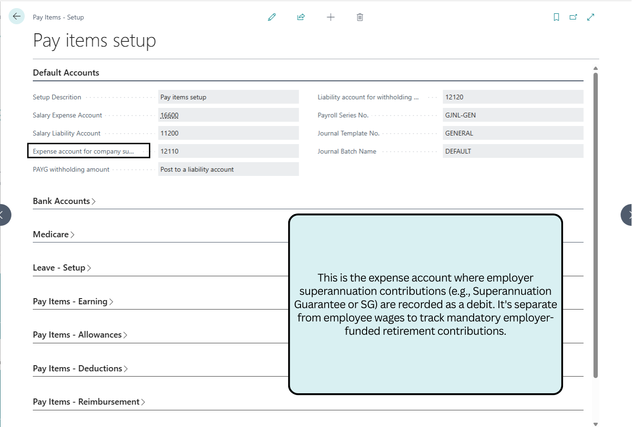The width and height of the screenshot is (632, 427).
Task: Open the Share options icon
Action: pos(301,17)
